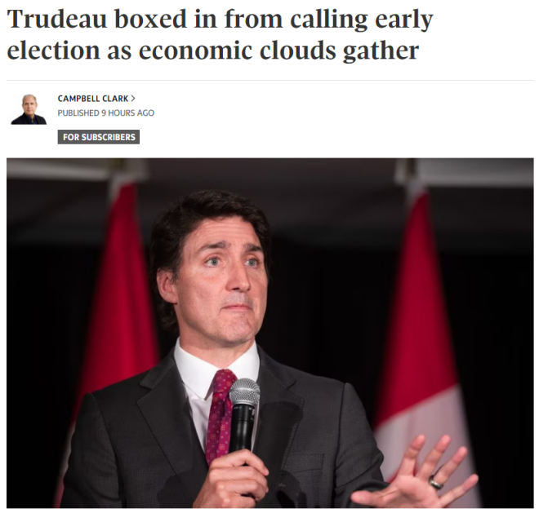Click the white shirt collar in the photo
This screenshot has width=539, height=513.
[x=216, y=365]
